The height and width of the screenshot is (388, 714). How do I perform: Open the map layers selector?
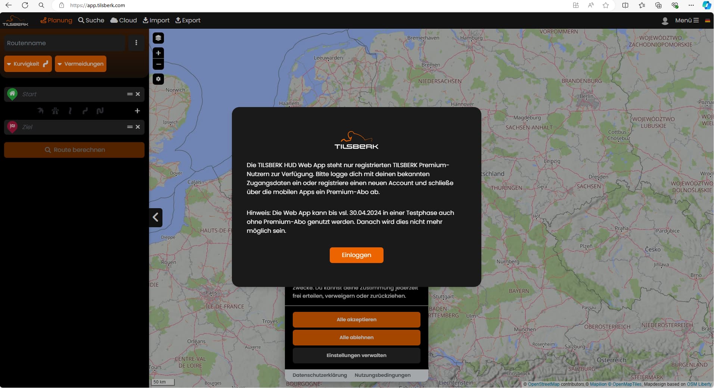(158, 38)
